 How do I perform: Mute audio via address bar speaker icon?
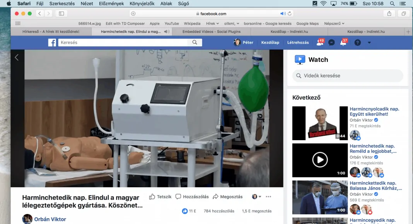pyautogui.click(x=283, y=14)
